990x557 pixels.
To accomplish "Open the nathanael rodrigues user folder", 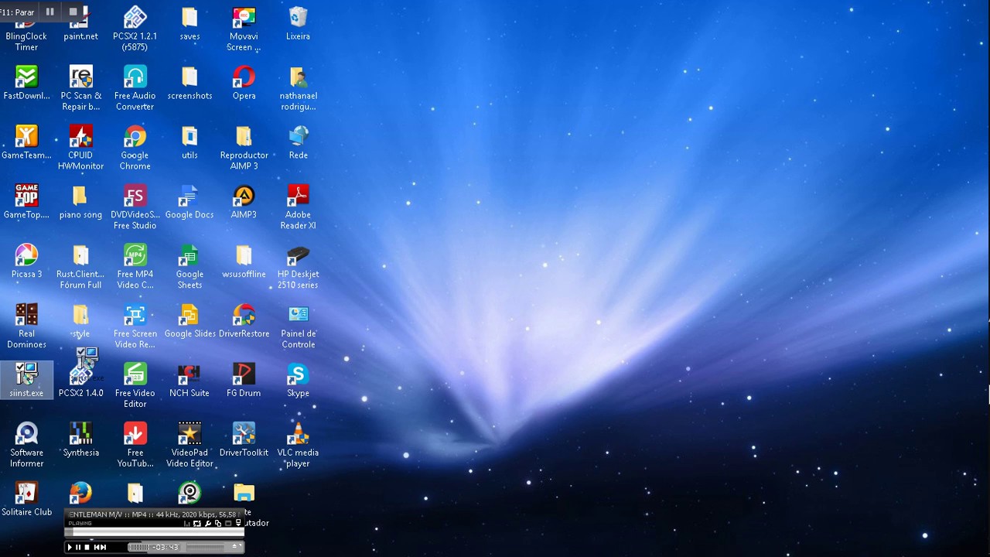I will click(x=298, y=87).
